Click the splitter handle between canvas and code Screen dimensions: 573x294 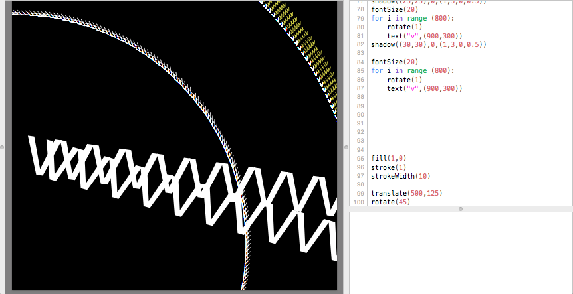coord(346,147)
